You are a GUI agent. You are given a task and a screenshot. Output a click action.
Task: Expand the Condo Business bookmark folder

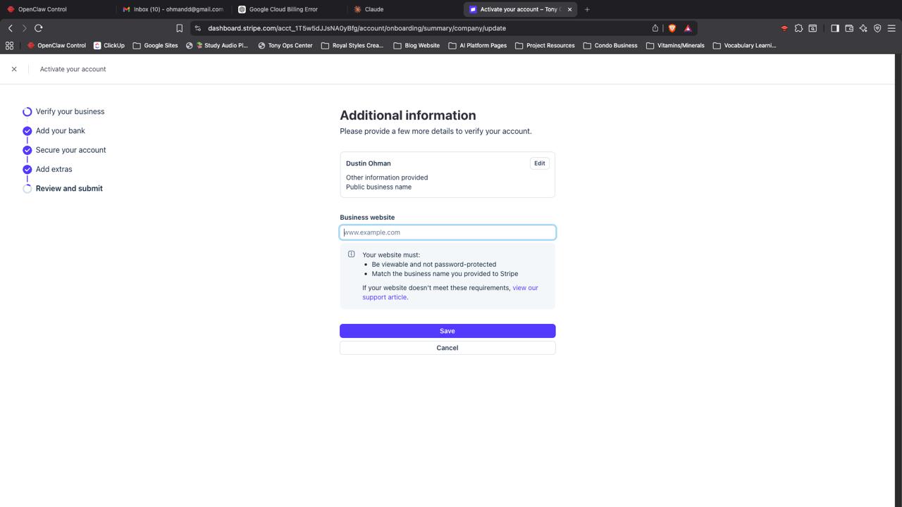tap(610, 46)
